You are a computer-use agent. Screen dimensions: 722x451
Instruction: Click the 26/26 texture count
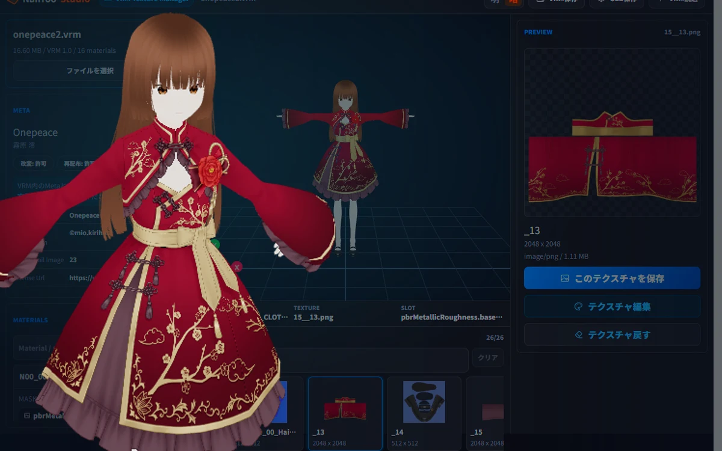click(495, 338)
